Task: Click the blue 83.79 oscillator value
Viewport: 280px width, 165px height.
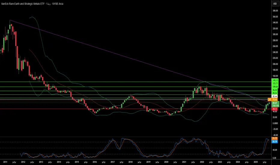Action: coord(274,141)
